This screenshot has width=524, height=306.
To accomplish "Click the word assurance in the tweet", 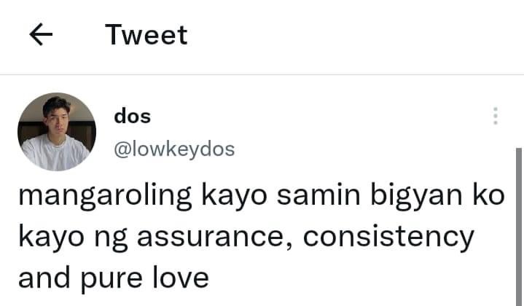I will click(215, 237).
